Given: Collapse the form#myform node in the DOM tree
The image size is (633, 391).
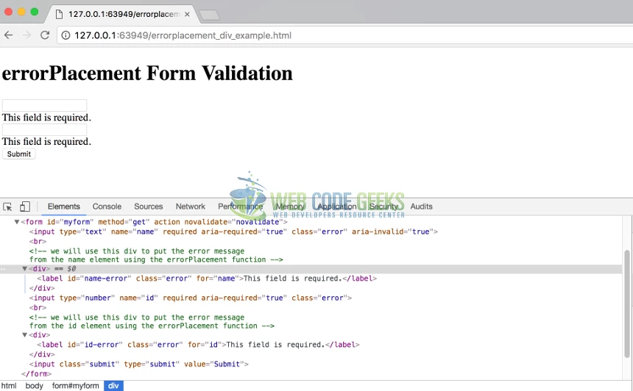Looking at the screenshot, I should click(17, 222).
